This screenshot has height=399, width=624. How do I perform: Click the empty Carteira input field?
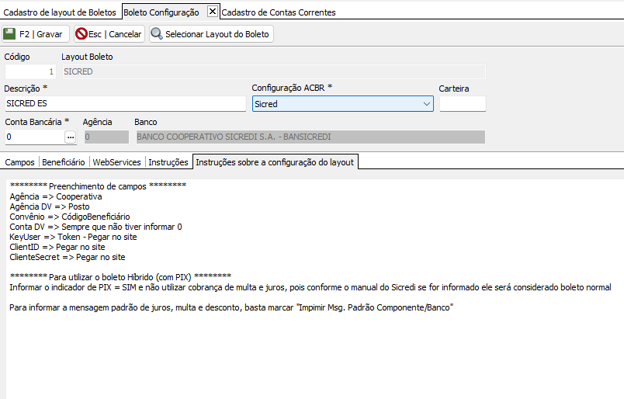click(463, 103)
